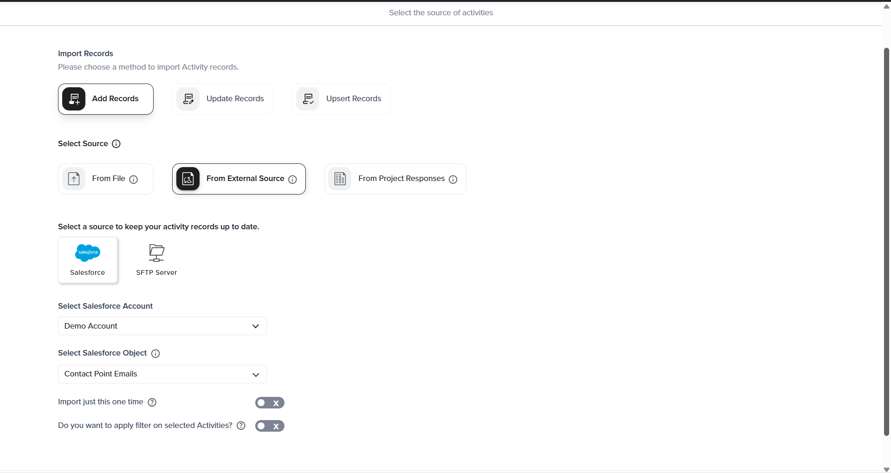
Task: Open help icon for Import just this one time
Action: click(x=152, y=402)
